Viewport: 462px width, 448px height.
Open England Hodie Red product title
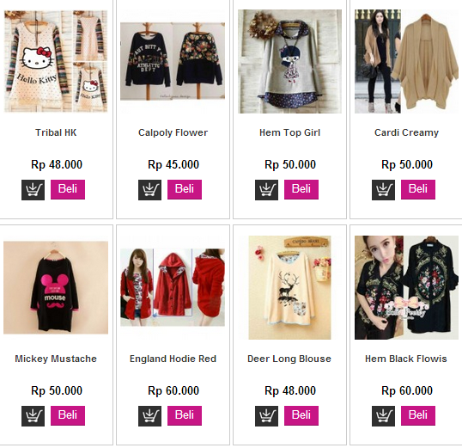173,359
